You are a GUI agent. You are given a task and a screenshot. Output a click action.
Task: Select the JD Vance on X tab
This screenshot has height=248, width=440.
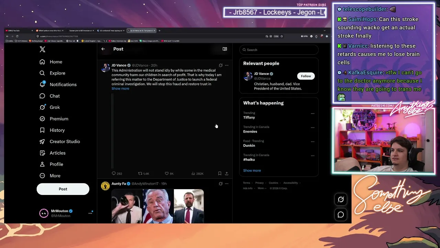142,31
